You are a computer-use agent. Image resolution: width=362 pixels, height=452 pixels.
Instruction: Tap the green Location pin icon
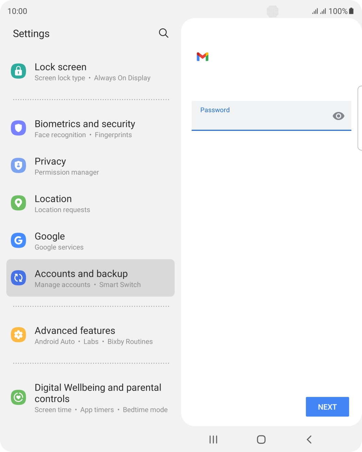18,203
